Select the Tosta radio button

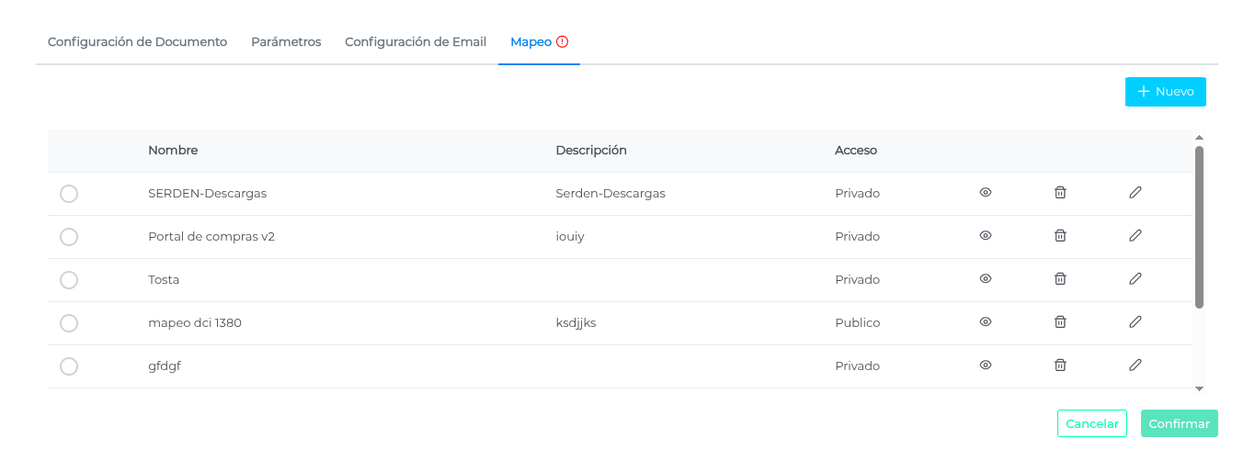(x=69, y=280)
